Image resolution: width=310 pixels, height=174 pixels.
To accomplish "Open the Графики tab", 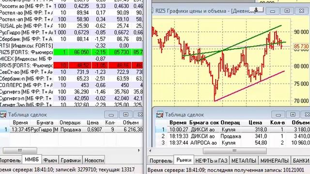I will click(71, 160).
